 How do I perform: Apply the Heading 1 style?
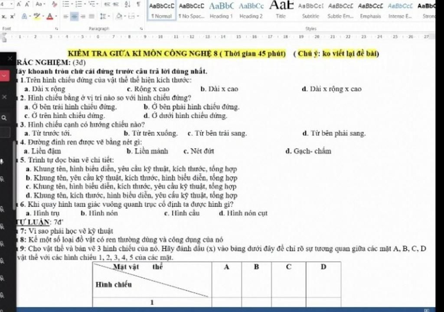pos(221,10)
